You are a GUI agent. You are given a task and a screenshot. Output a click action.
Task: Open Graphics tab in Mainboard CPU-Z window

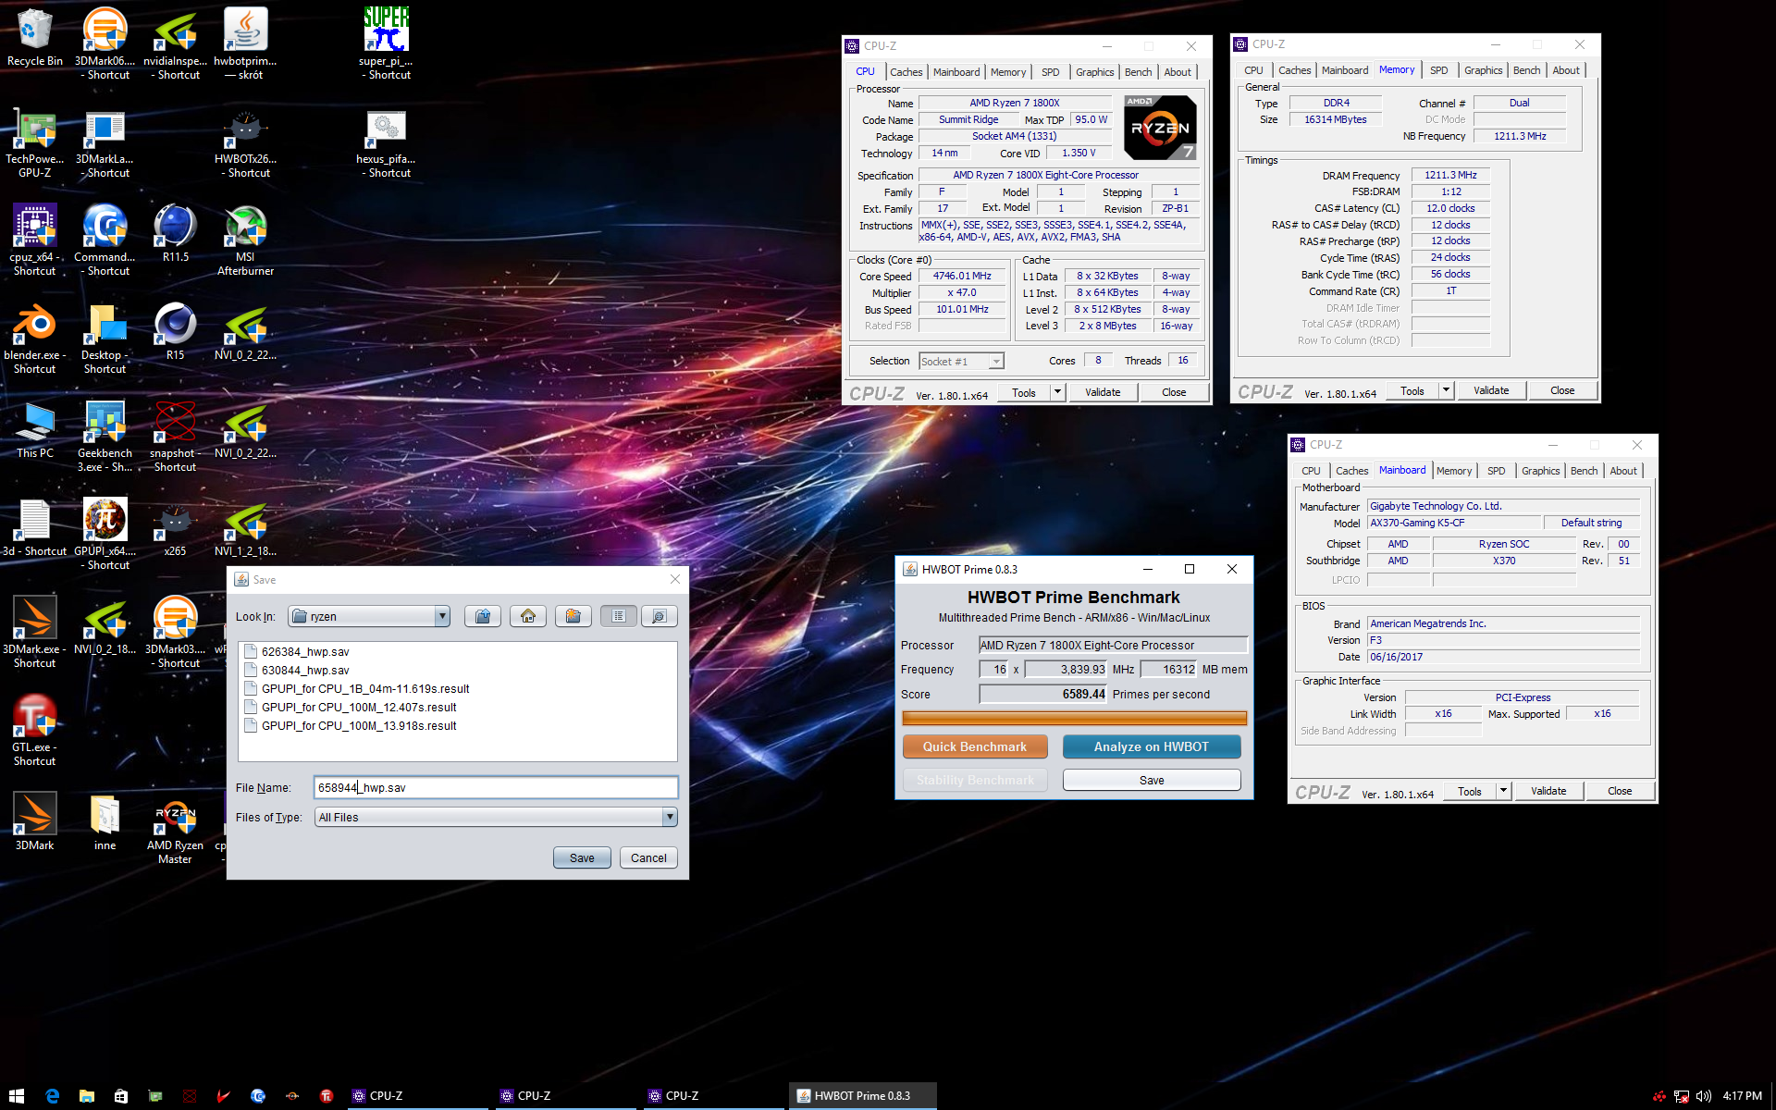point(1540,470)
